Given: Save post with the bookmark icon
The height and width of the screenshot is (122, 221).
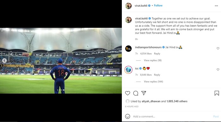Looking at the screenshot, I should 217,93.
